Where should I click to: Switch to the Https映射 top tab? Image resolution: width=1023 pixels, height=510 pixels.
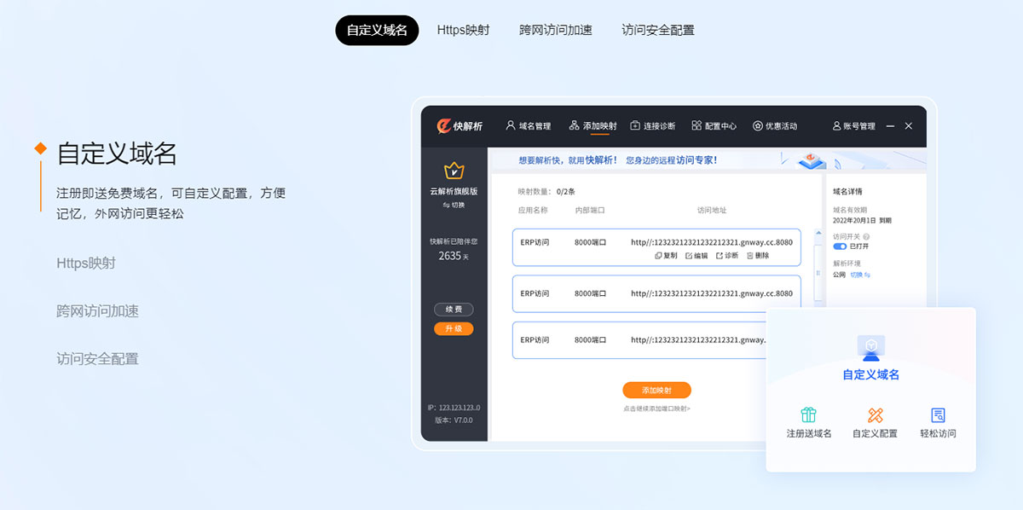(x=463, y=30)
